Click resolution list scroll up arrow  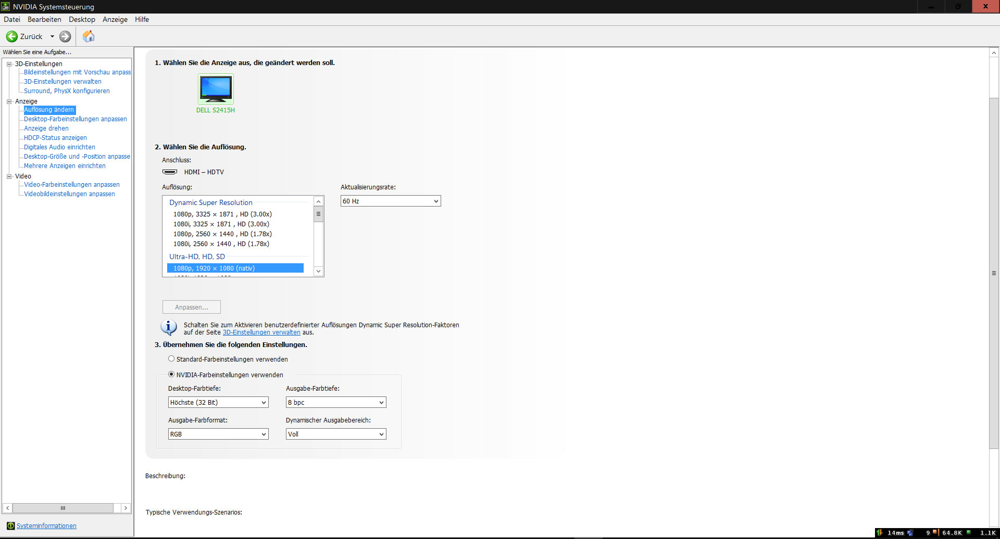pos(319,201)
